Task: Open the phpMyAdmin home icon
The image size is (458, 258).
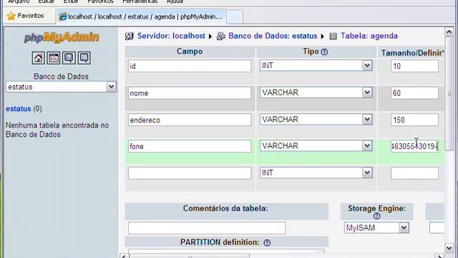Action: click(38, 58)
